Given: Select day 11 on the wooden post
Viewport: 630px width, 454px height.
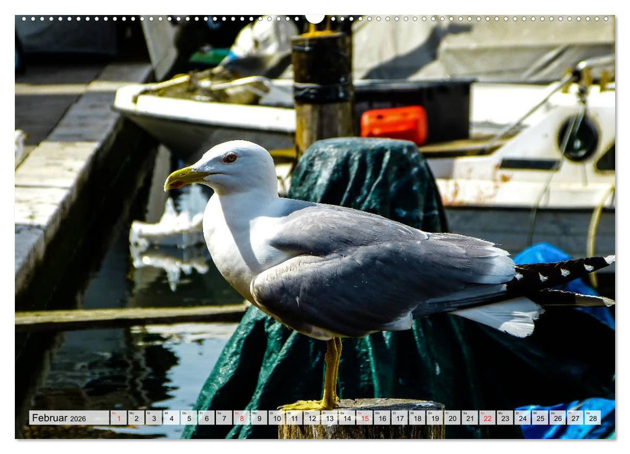Looking at the screenshot, I should pyautogui.click(x=295, y=418).
